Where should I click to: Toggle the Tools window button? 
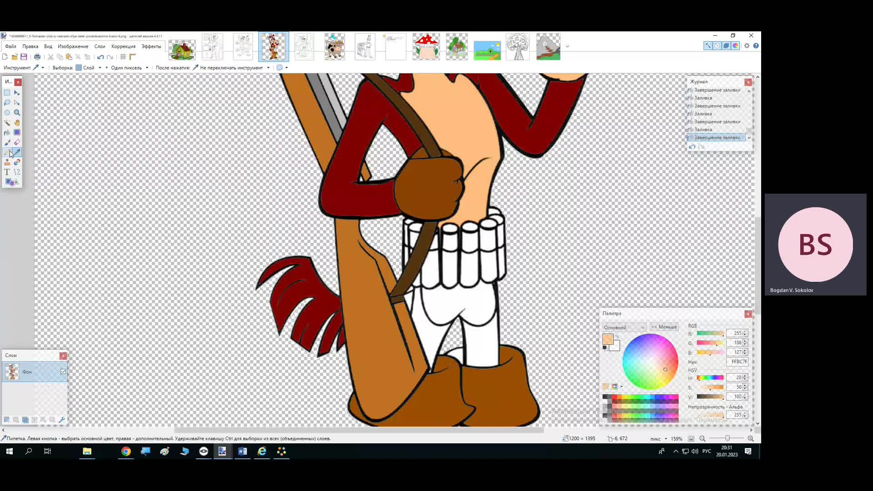708,45
